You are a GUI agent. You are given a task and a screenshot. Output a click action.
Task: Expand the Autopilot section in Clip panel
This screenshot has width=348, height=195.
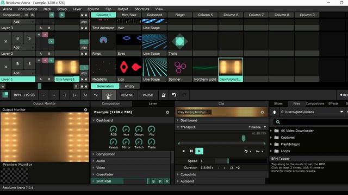(178, 181)
